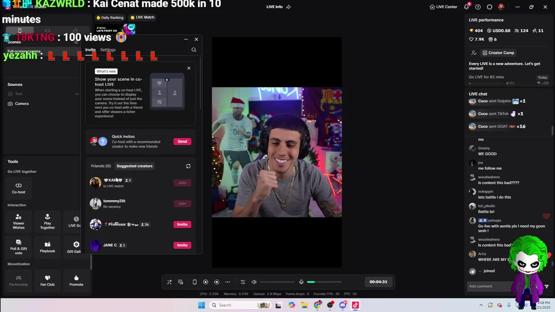Click tommmy2lit creator row
Viewport: 555px width, 312px height.
pyautogui.click(x=140, y=204)
